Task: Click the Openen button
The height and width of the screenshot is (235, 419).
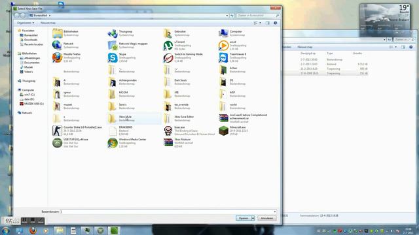Action: [x=244, y=218]
